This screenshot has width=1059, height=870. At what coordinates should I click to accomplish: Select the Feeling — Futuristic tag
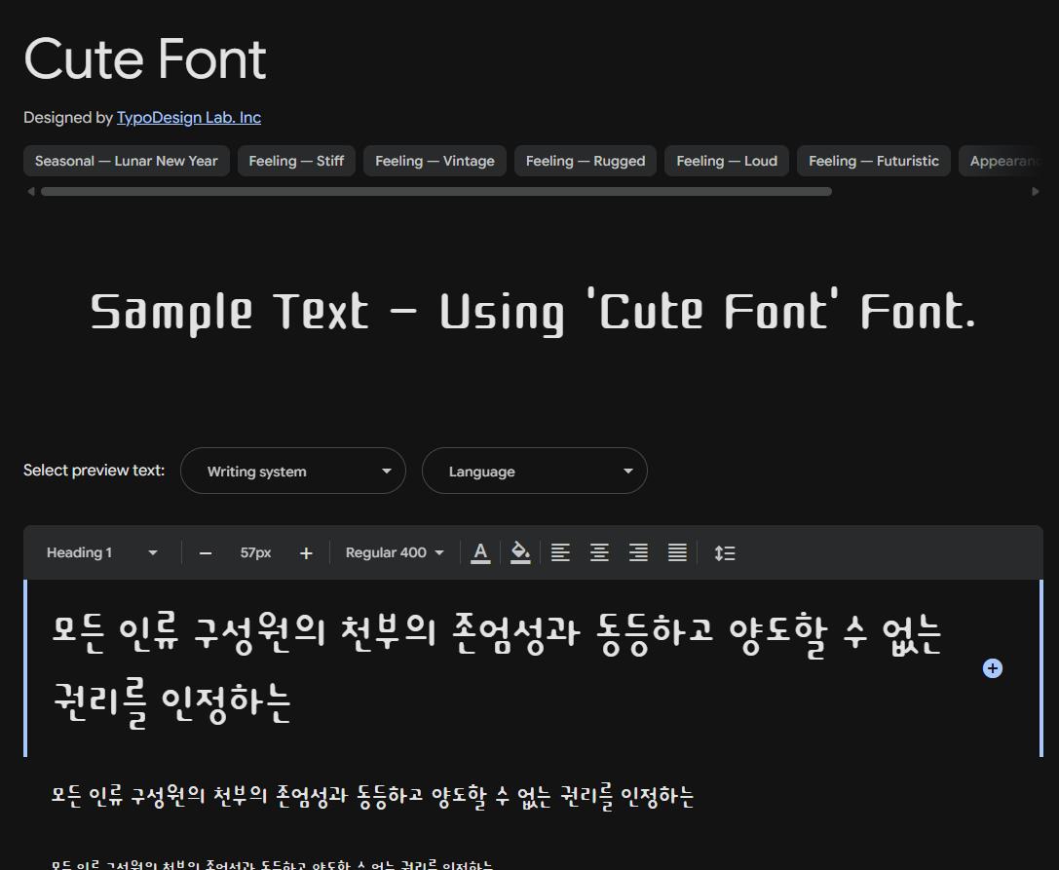874,161
